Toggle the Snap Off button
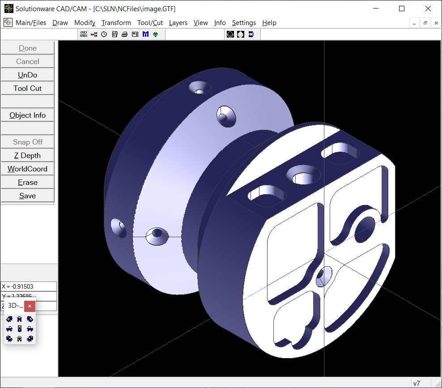 point(27,142)
